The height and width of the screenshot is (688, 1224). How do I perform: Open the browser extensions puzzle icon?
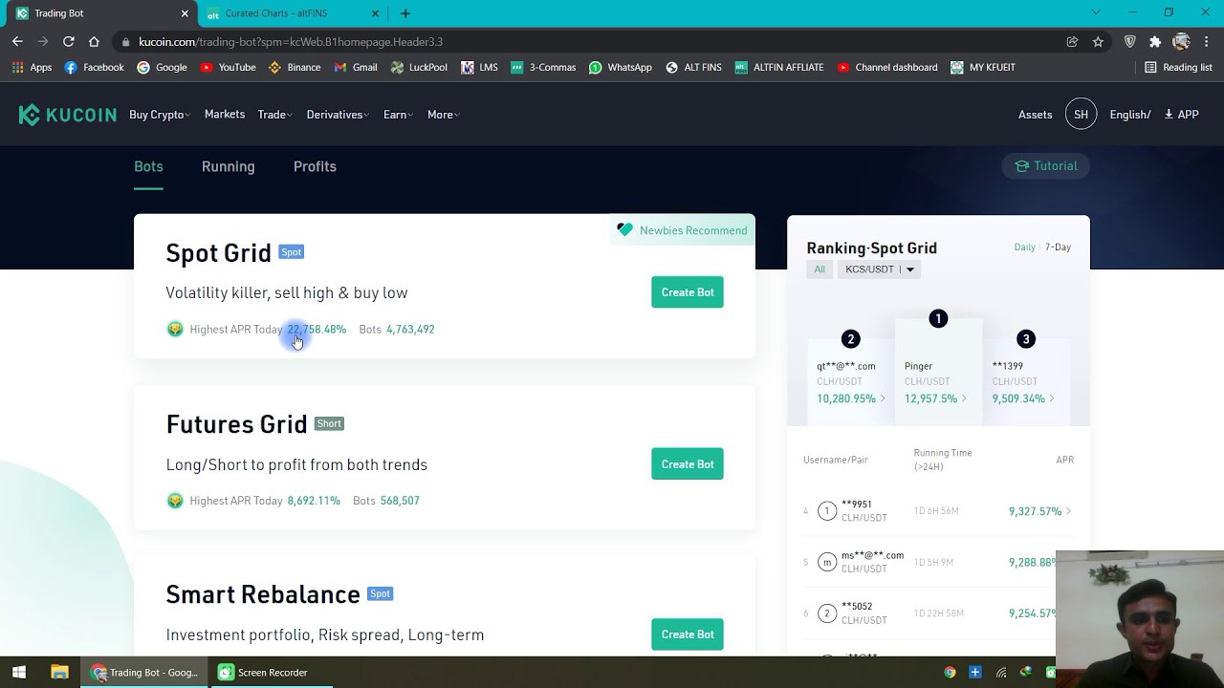click(1155, 42)
